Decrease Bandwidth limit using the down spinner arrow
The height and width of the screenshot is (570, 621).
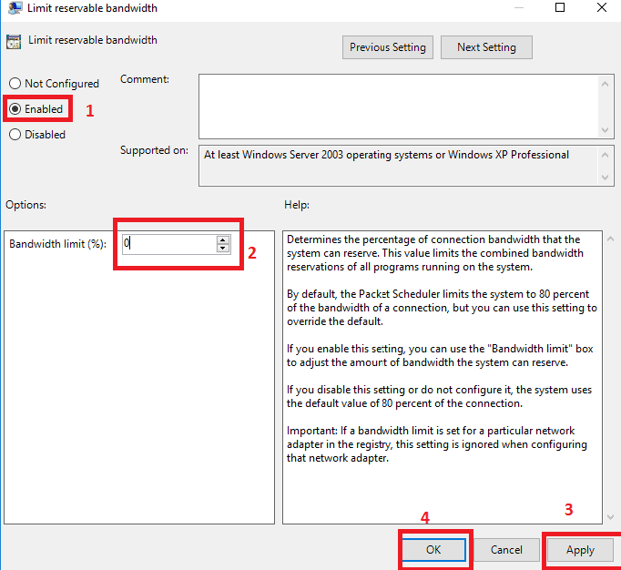tap(222, 249)
